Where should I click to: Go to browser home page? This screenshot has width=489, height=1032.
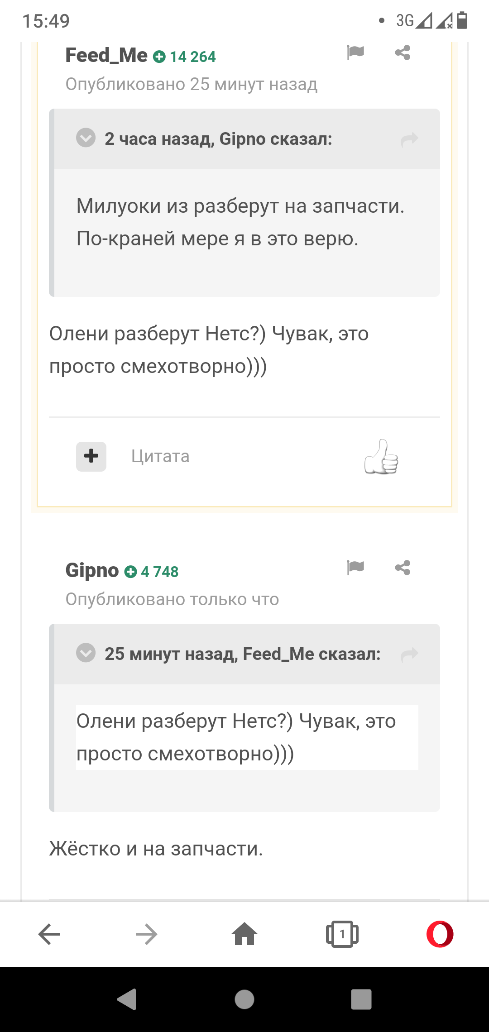[x=244, y=934]
